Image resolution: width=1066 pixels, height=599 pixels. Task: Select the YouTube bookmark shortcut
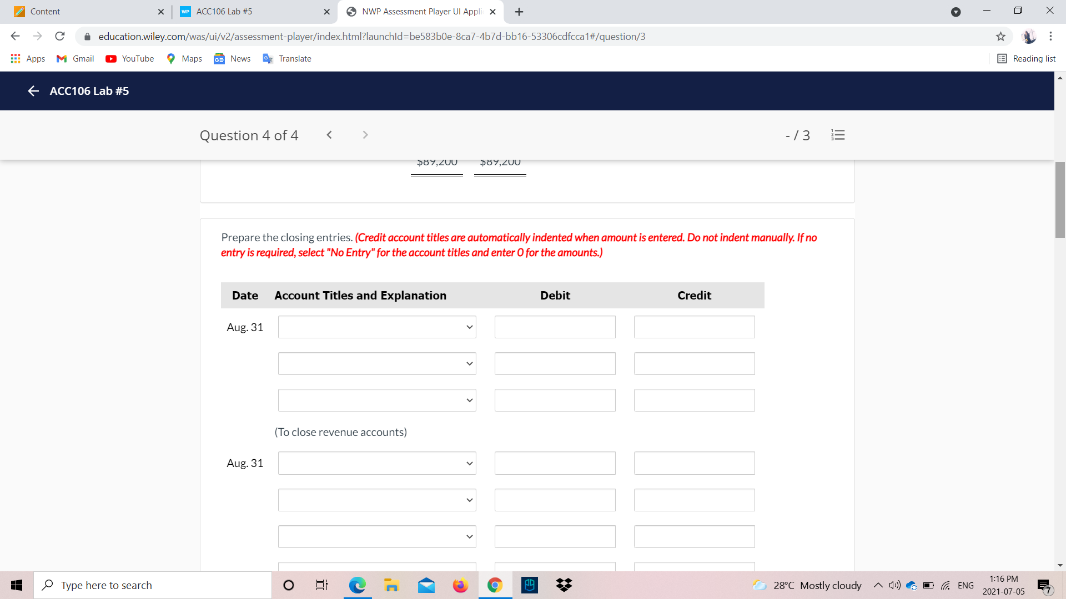coord(129,58)
